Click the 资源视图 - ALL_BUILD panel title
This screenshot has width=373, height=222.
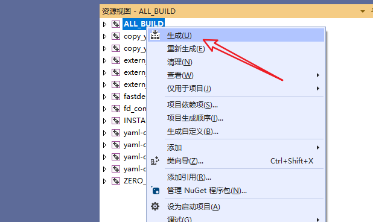(x=139, y=11)
